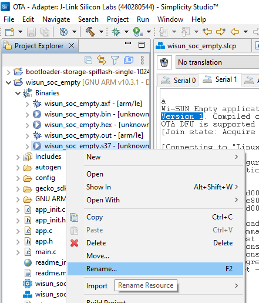Viewport: 259px width, 303px height.
Task: Open the Project Explorer view menu dots
Action: [x=142, y=60]
